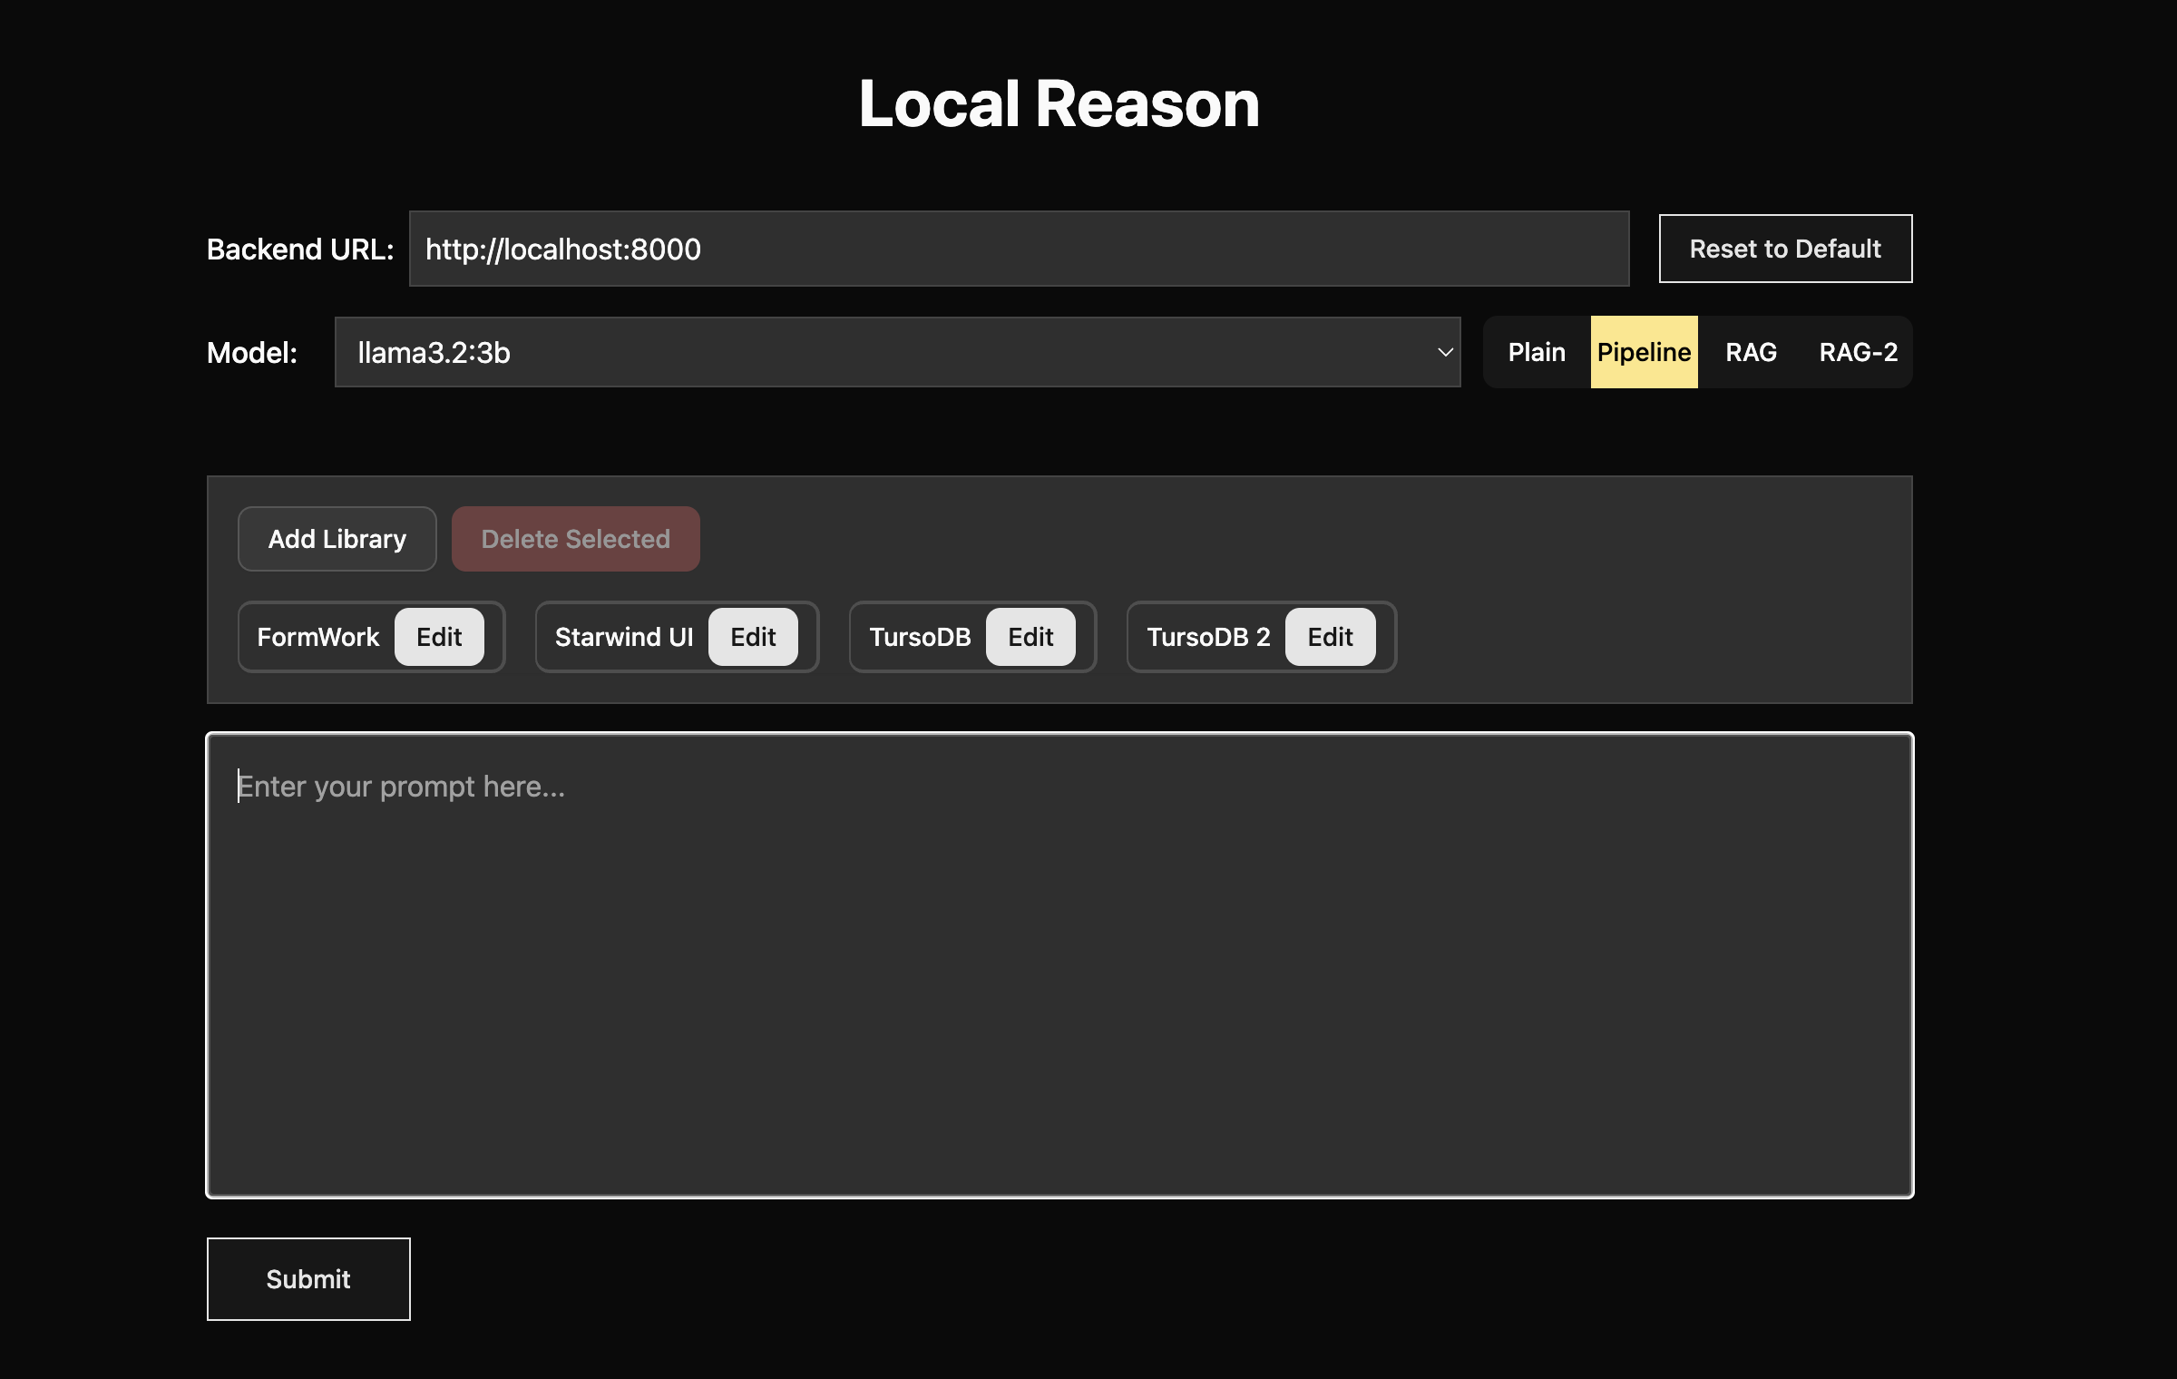The height and width of the screenshot is (1379, 2177).
Task: Focus the Backend URL input field
Action: pyautogui.click(x=1019, y=249)
